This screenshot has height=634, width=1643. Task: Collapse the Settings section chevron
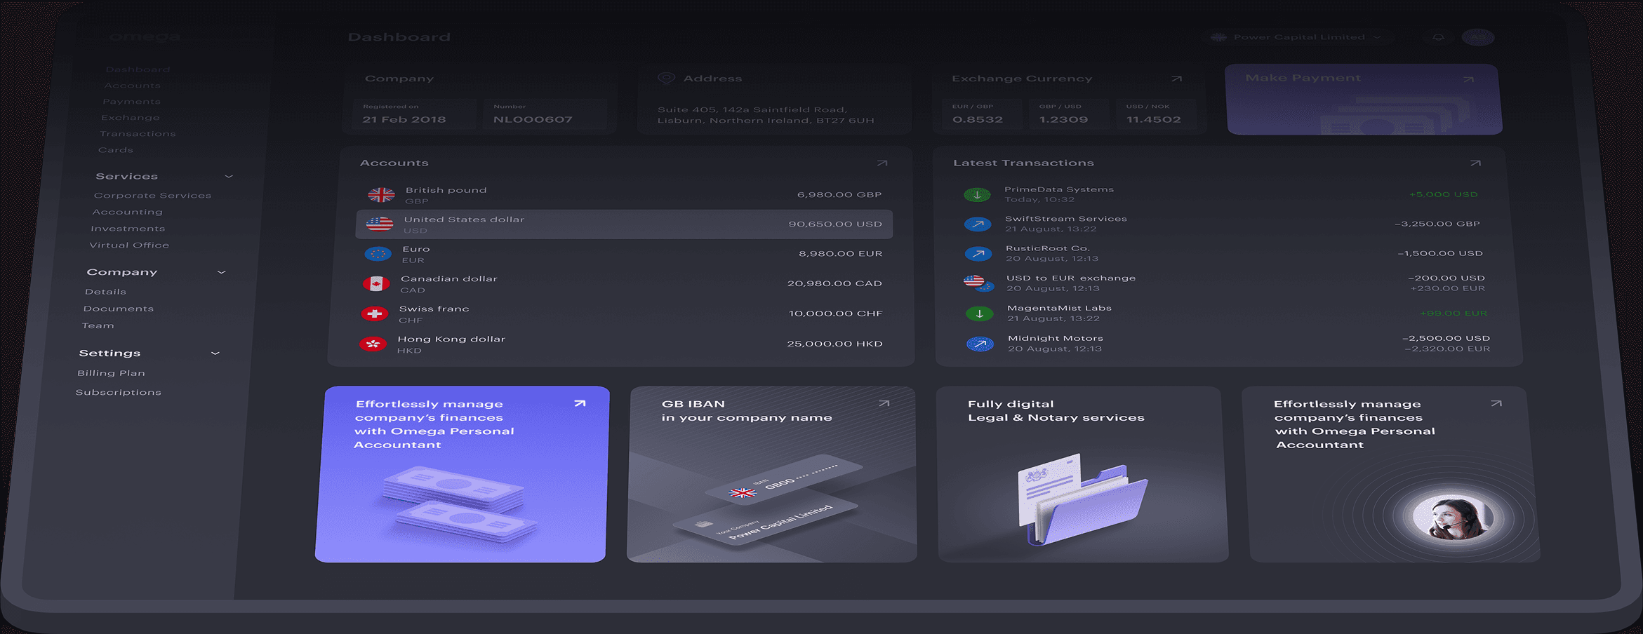coord(215,353)
